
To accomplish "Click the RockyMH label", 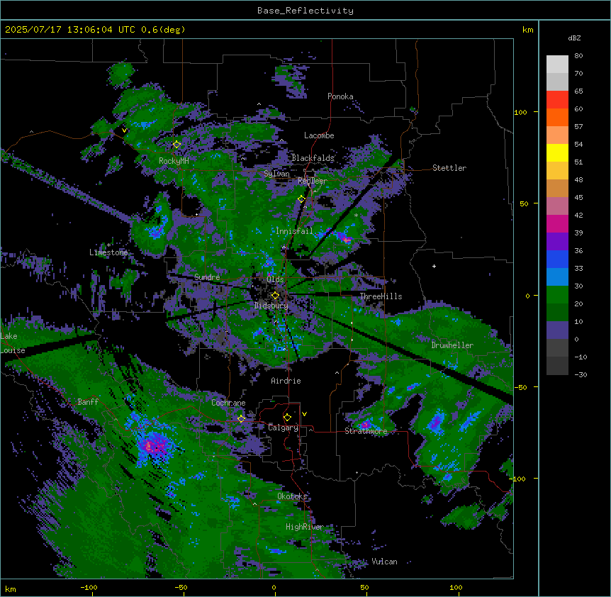I will point(174,161).
